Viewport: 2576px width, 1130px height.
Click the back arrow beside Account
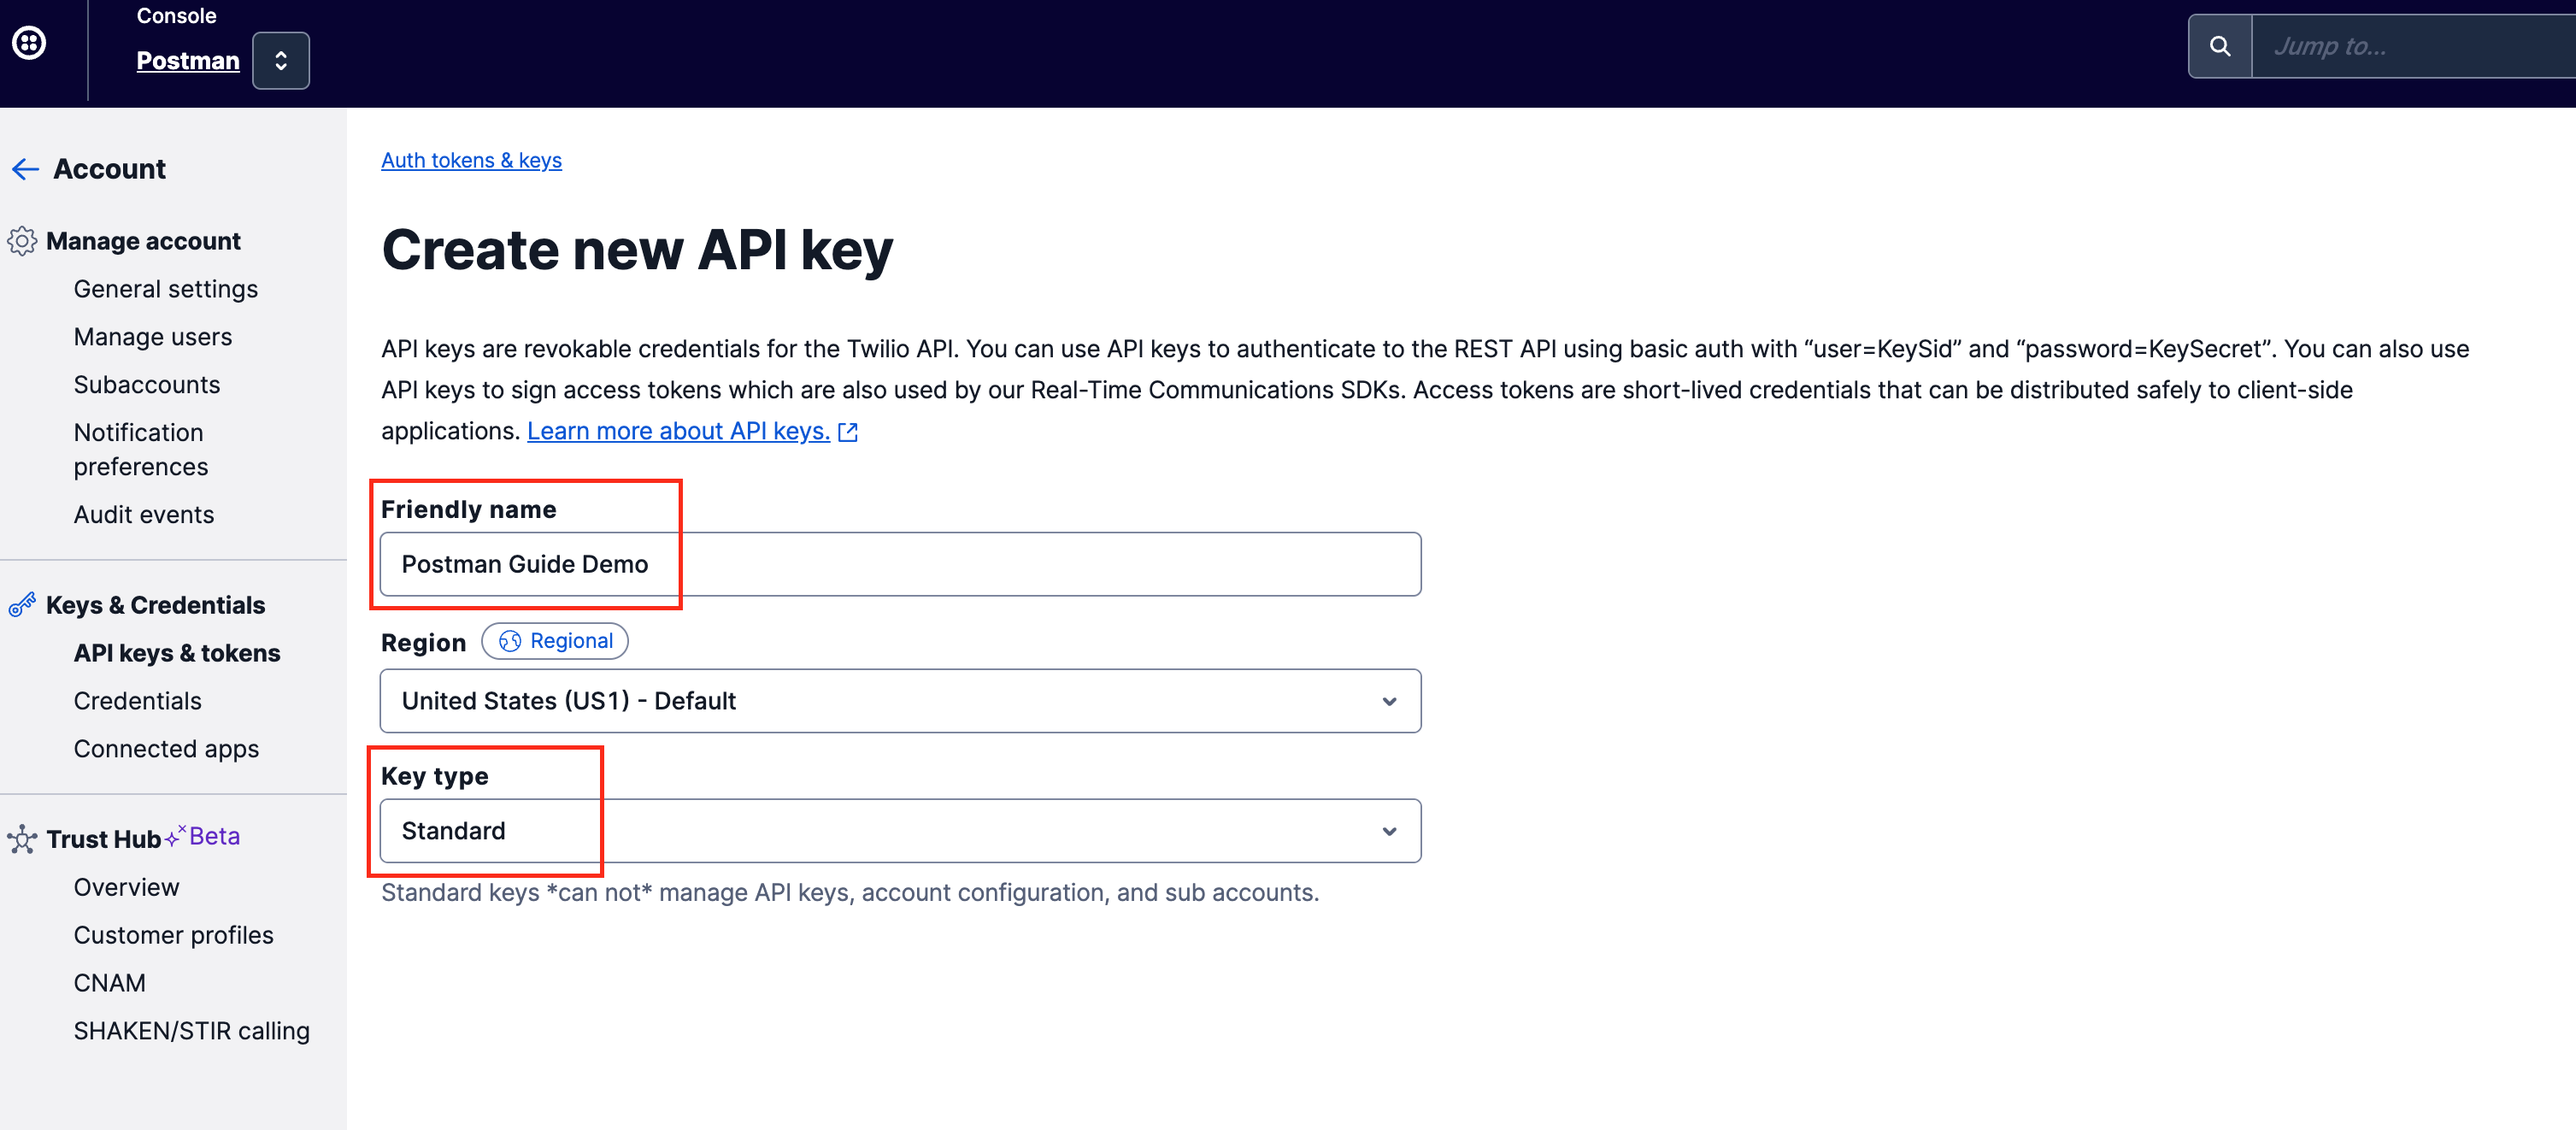click(x=25, y=169)
